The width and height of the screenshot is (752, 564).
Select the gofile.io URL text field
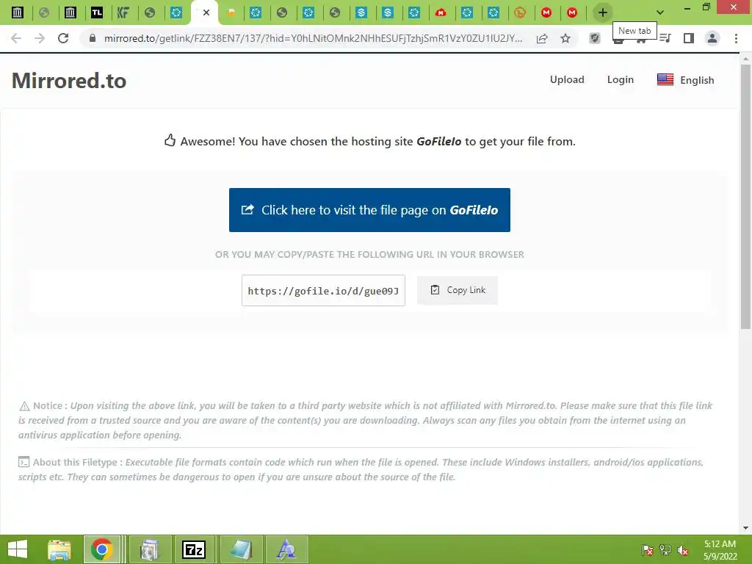(323, 291)
